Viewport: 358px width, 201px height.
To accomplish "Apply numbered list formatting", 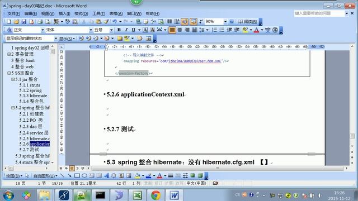I will pos(214,30).
